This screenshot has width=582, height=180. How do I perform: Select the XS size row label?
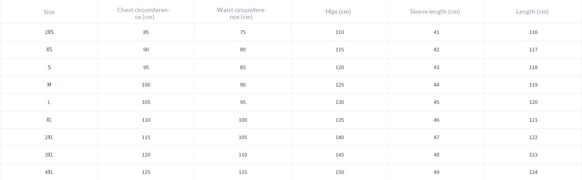tap(49, 50)
